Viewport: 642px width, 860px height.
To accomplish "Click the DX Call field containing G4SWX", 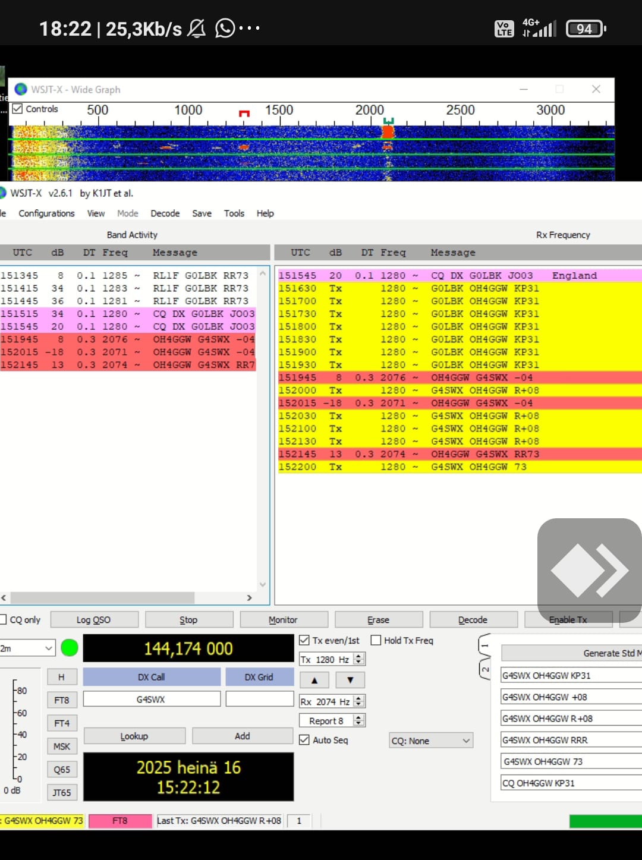I will click(x=152, y=699).
